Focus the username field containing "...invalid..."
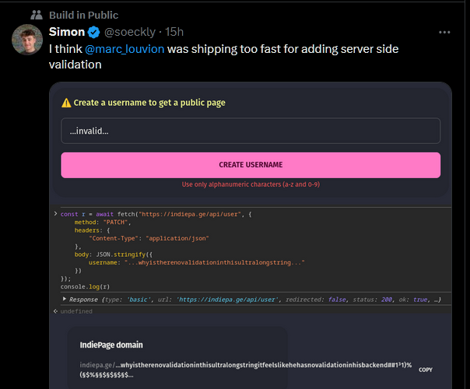470x389 pixels. (251, 131)
